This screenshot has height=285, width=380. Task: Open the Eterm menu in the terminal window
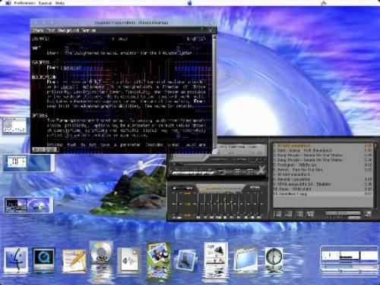(x=38, y=30)
